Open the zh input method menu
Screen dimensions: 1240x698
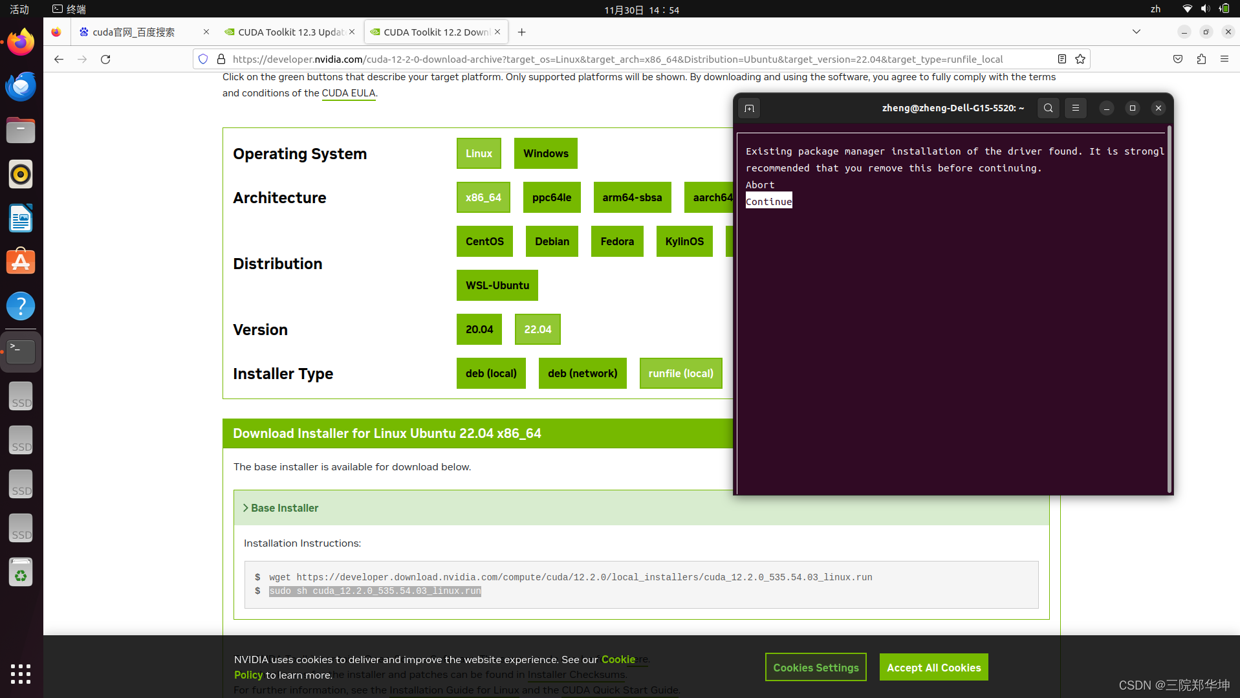tap(1155, 9)
